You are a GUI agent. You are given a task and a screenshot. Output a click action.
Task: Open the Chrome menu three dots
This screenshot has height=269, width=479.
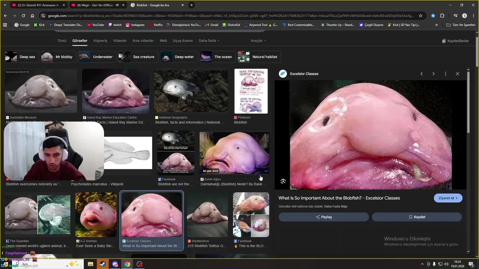[x=473, y=16]
